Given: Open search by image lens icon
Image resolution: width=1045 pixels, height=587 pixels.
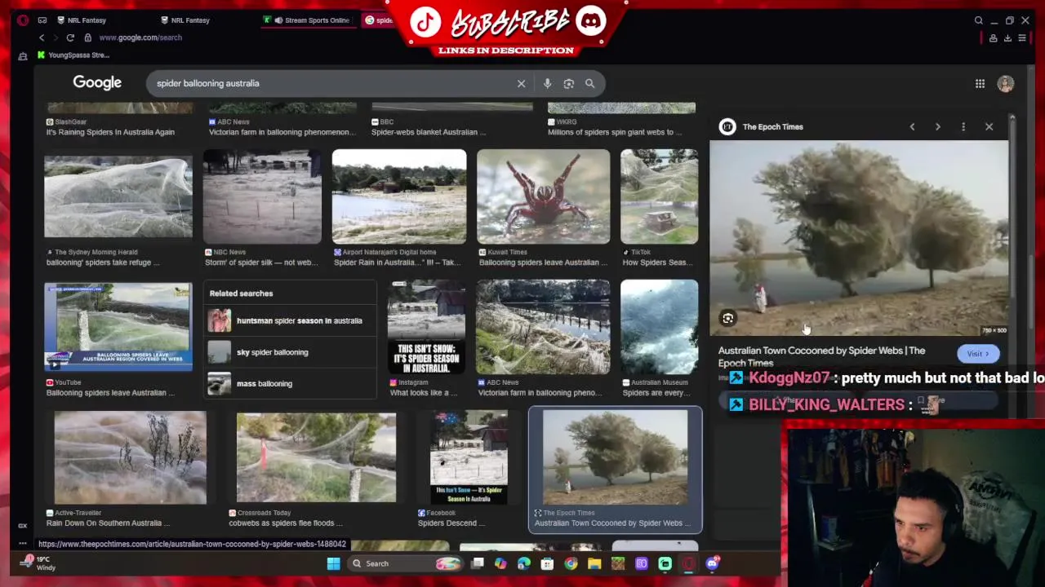Looking at the screenshot, I should coord(568,83).
